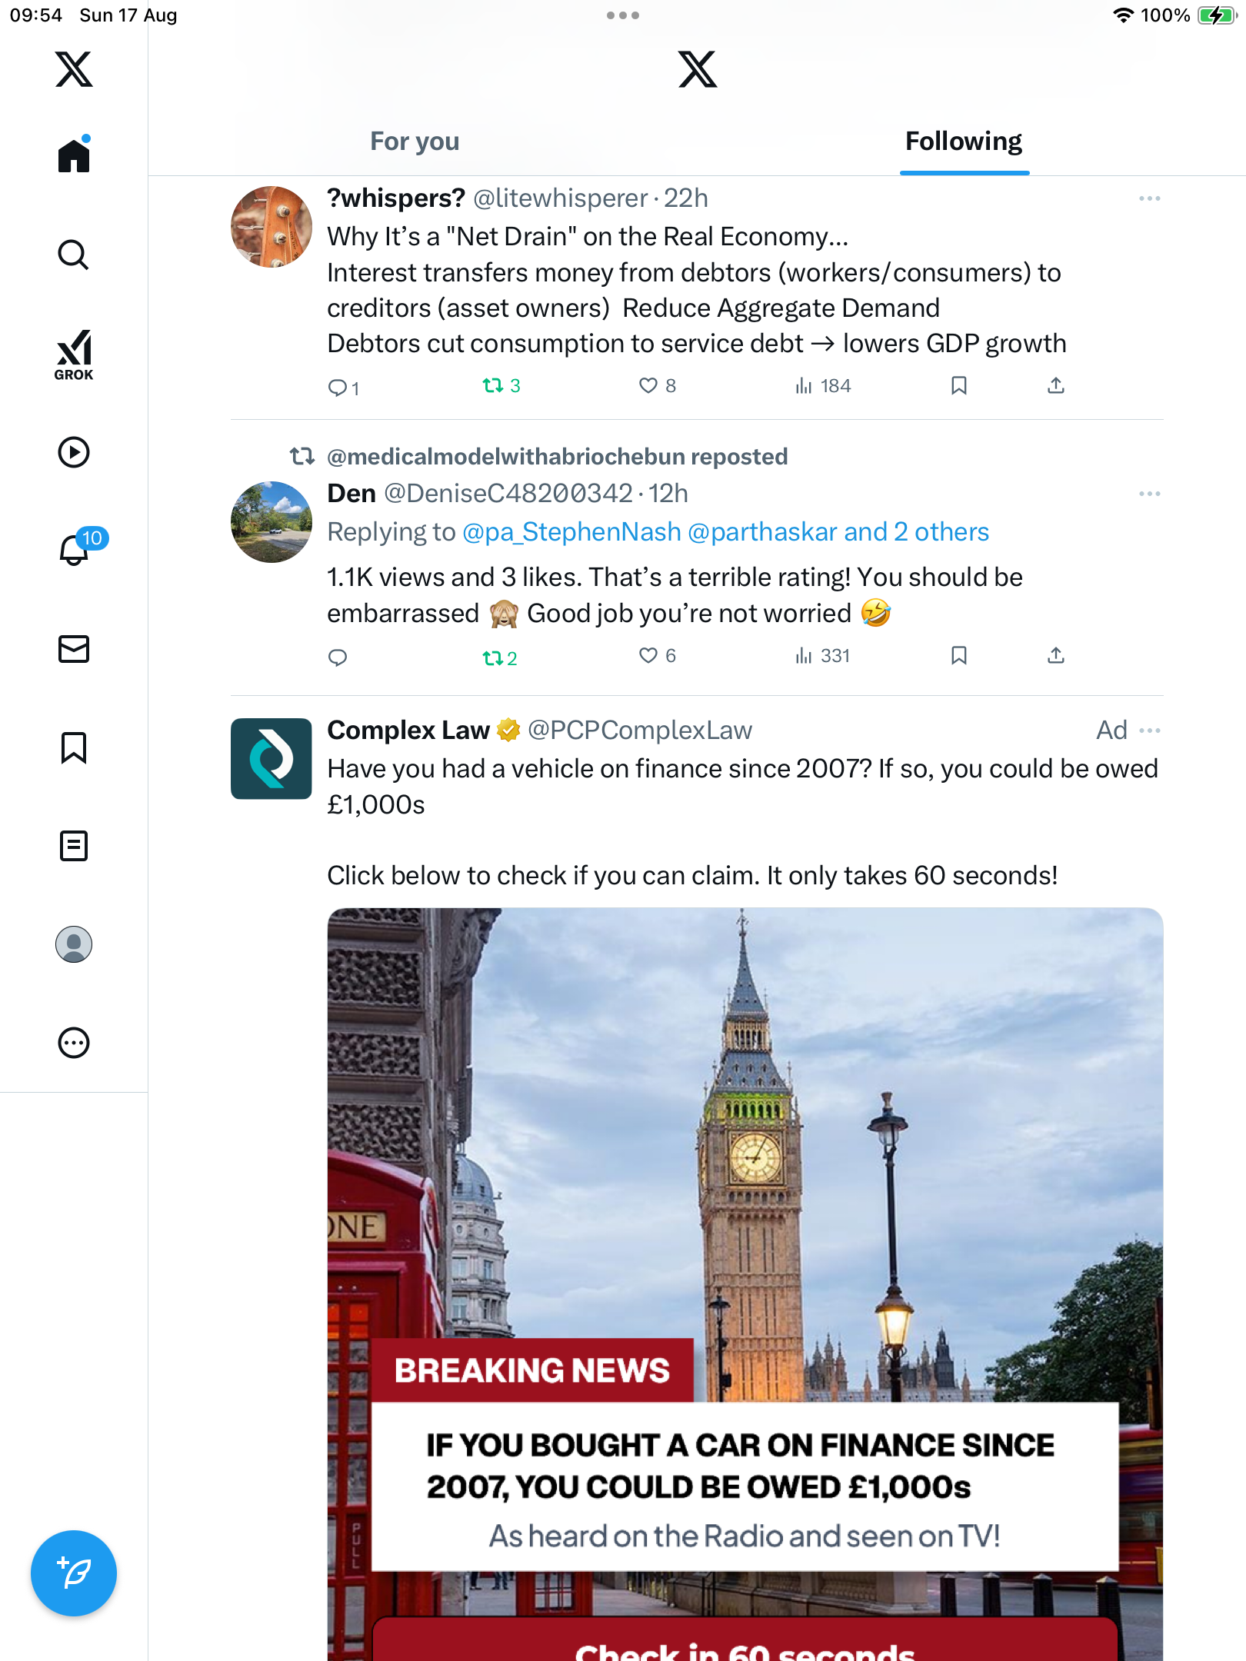This screenshot has height=1661, width=1246.
Task: Open notifications bell with 10 badge
Action: (75, 549)
